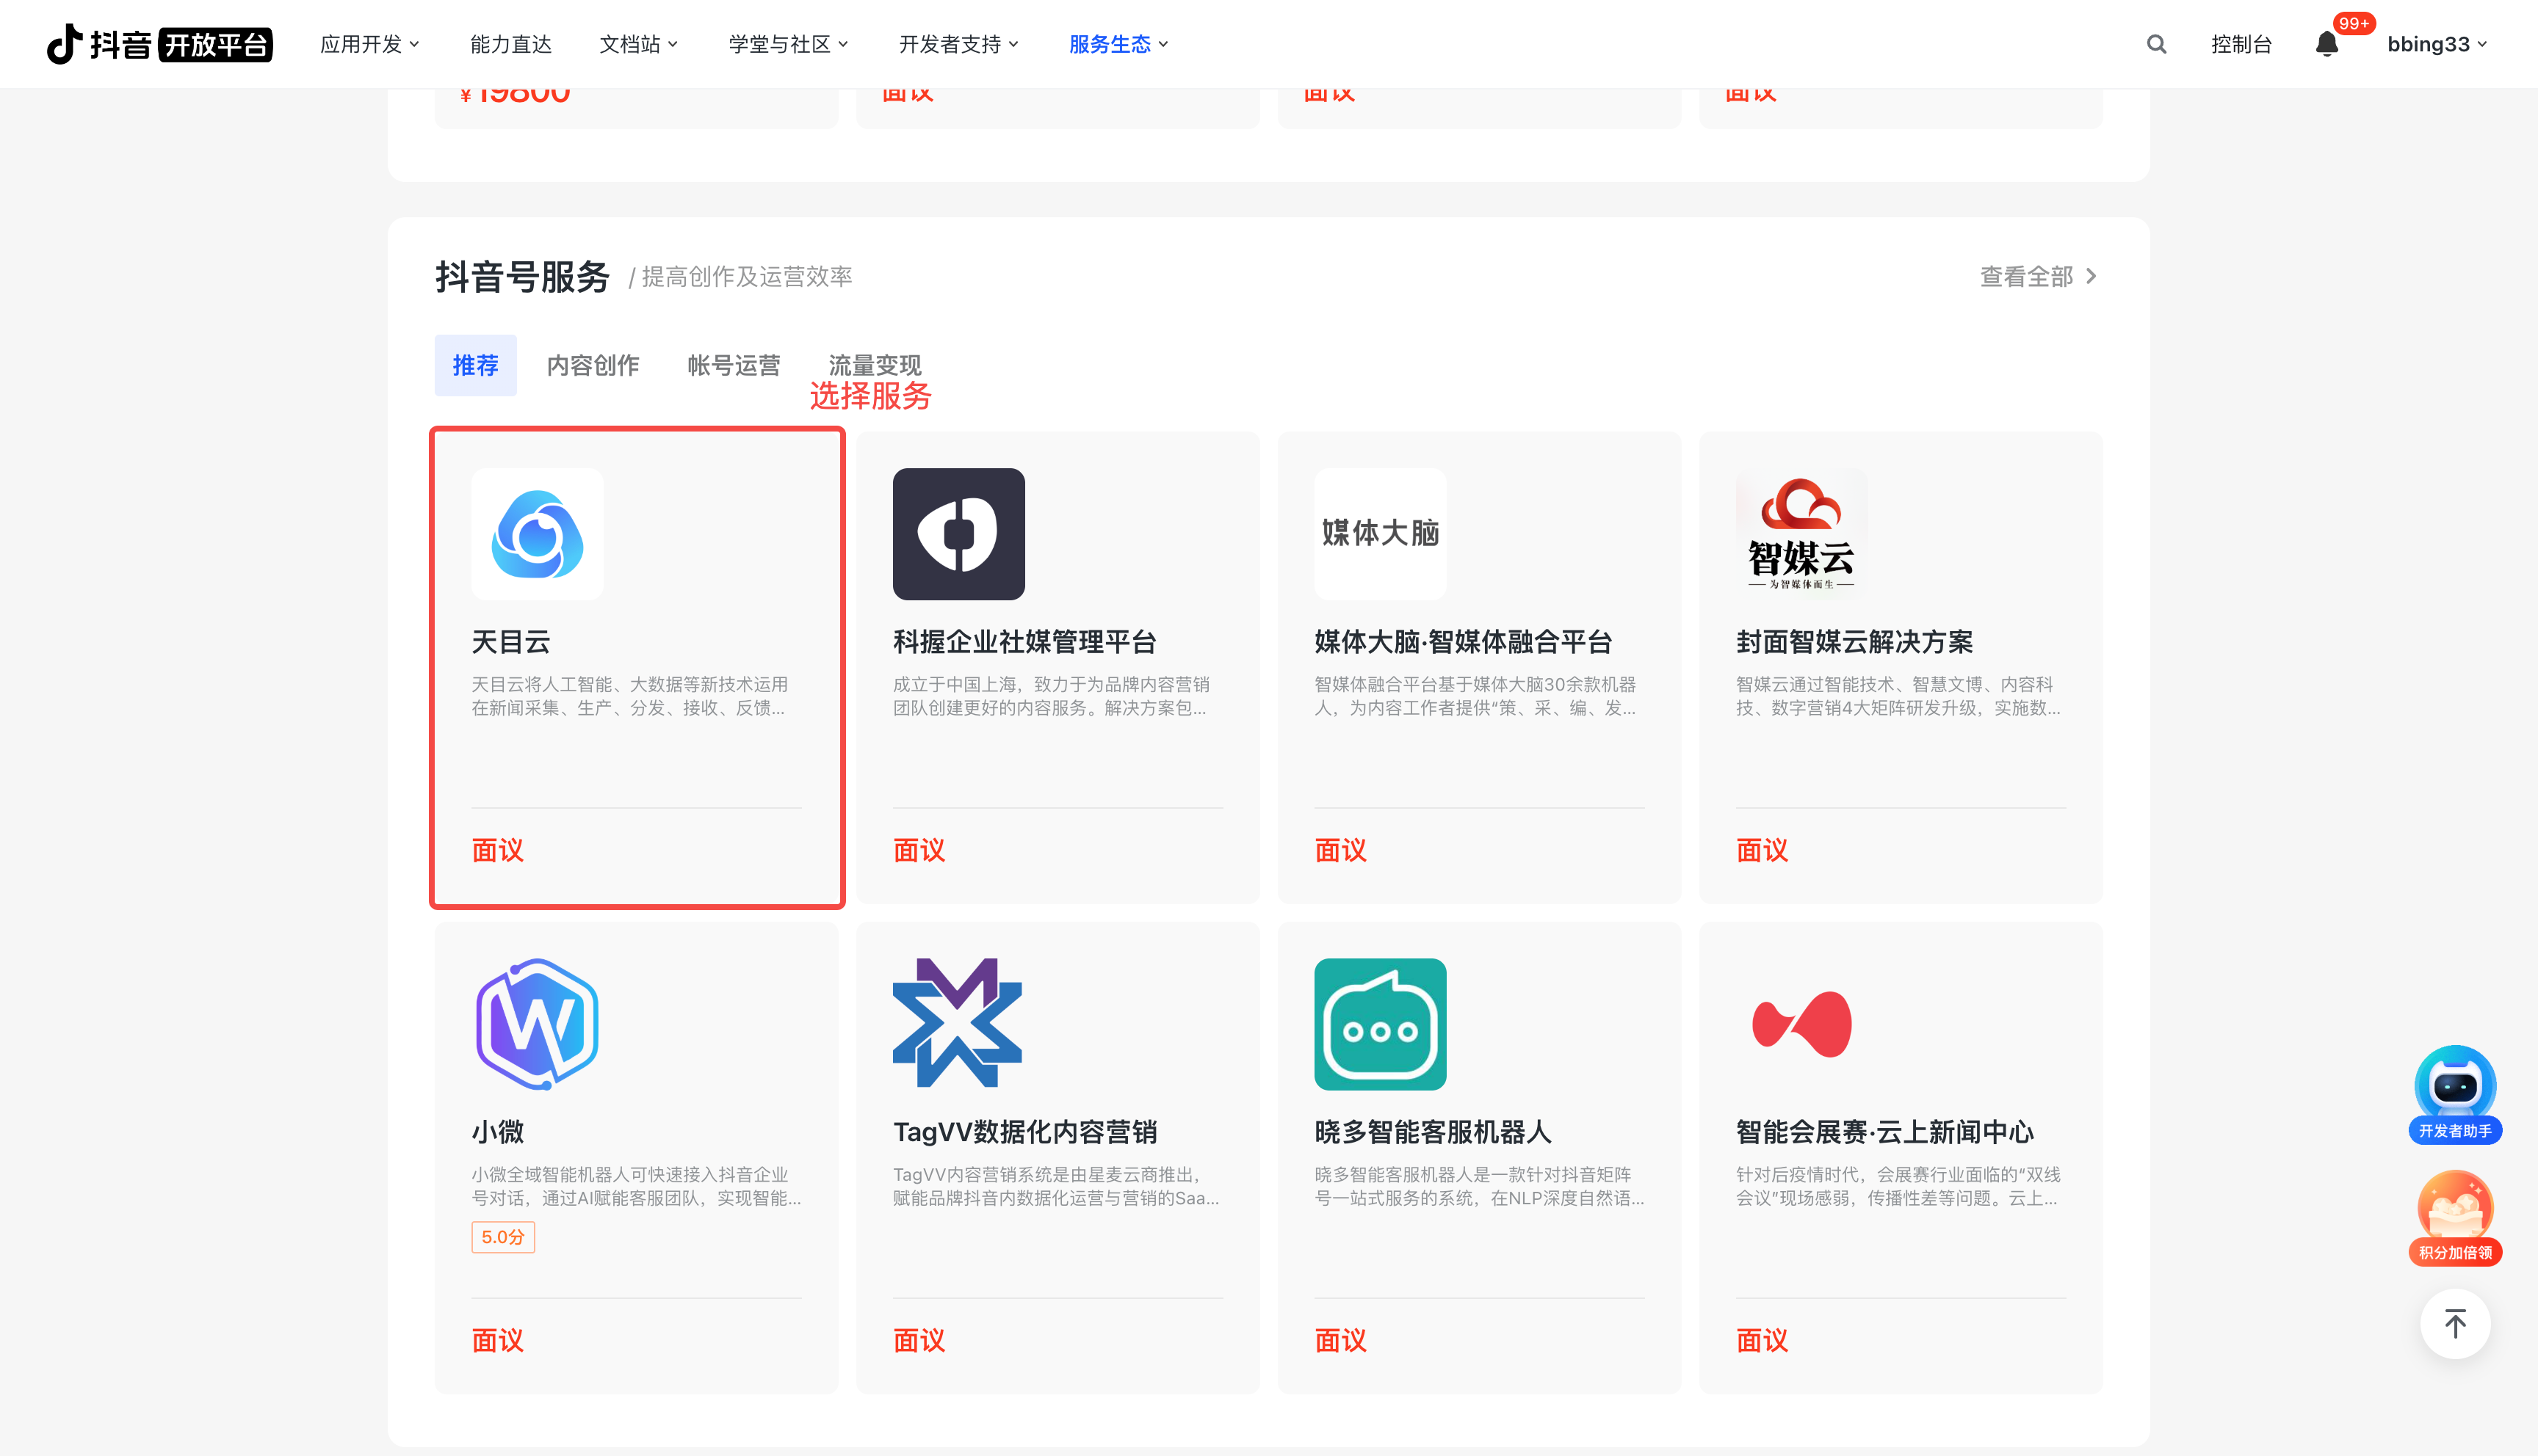Viewport: 2538px width, 1456px height.
Task: Select the 推荐 tab
Action: click(x=475, y=365)
